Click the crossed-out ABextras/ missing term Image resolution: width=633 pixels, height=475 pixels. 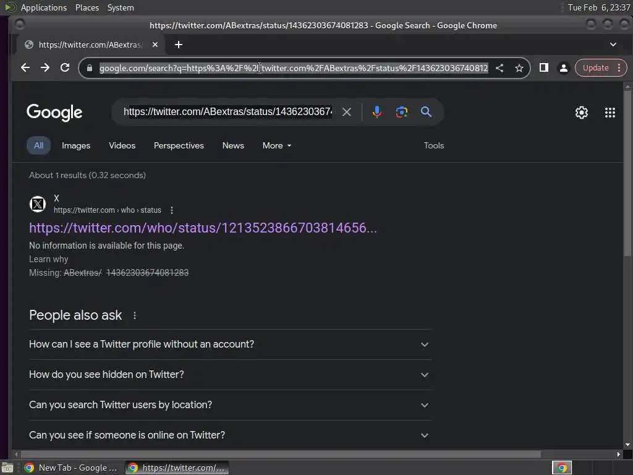click(x=83, y=273)
